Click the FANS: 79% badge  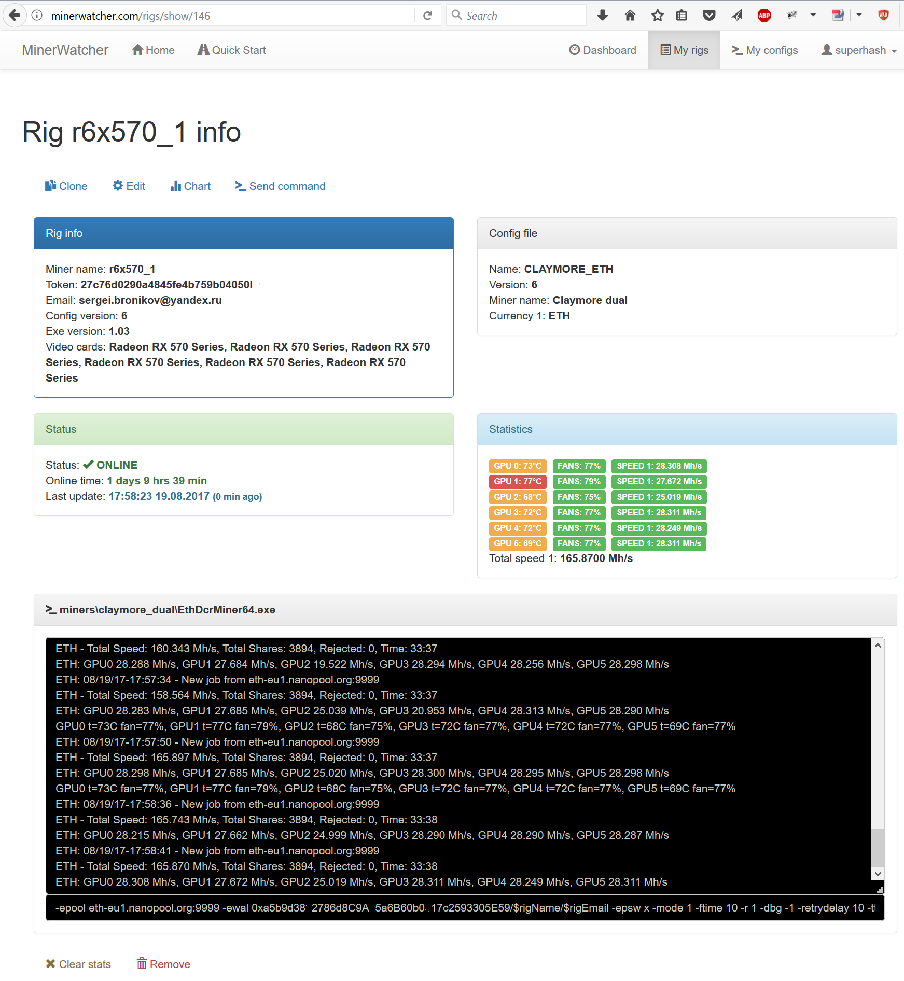point(579,481)
